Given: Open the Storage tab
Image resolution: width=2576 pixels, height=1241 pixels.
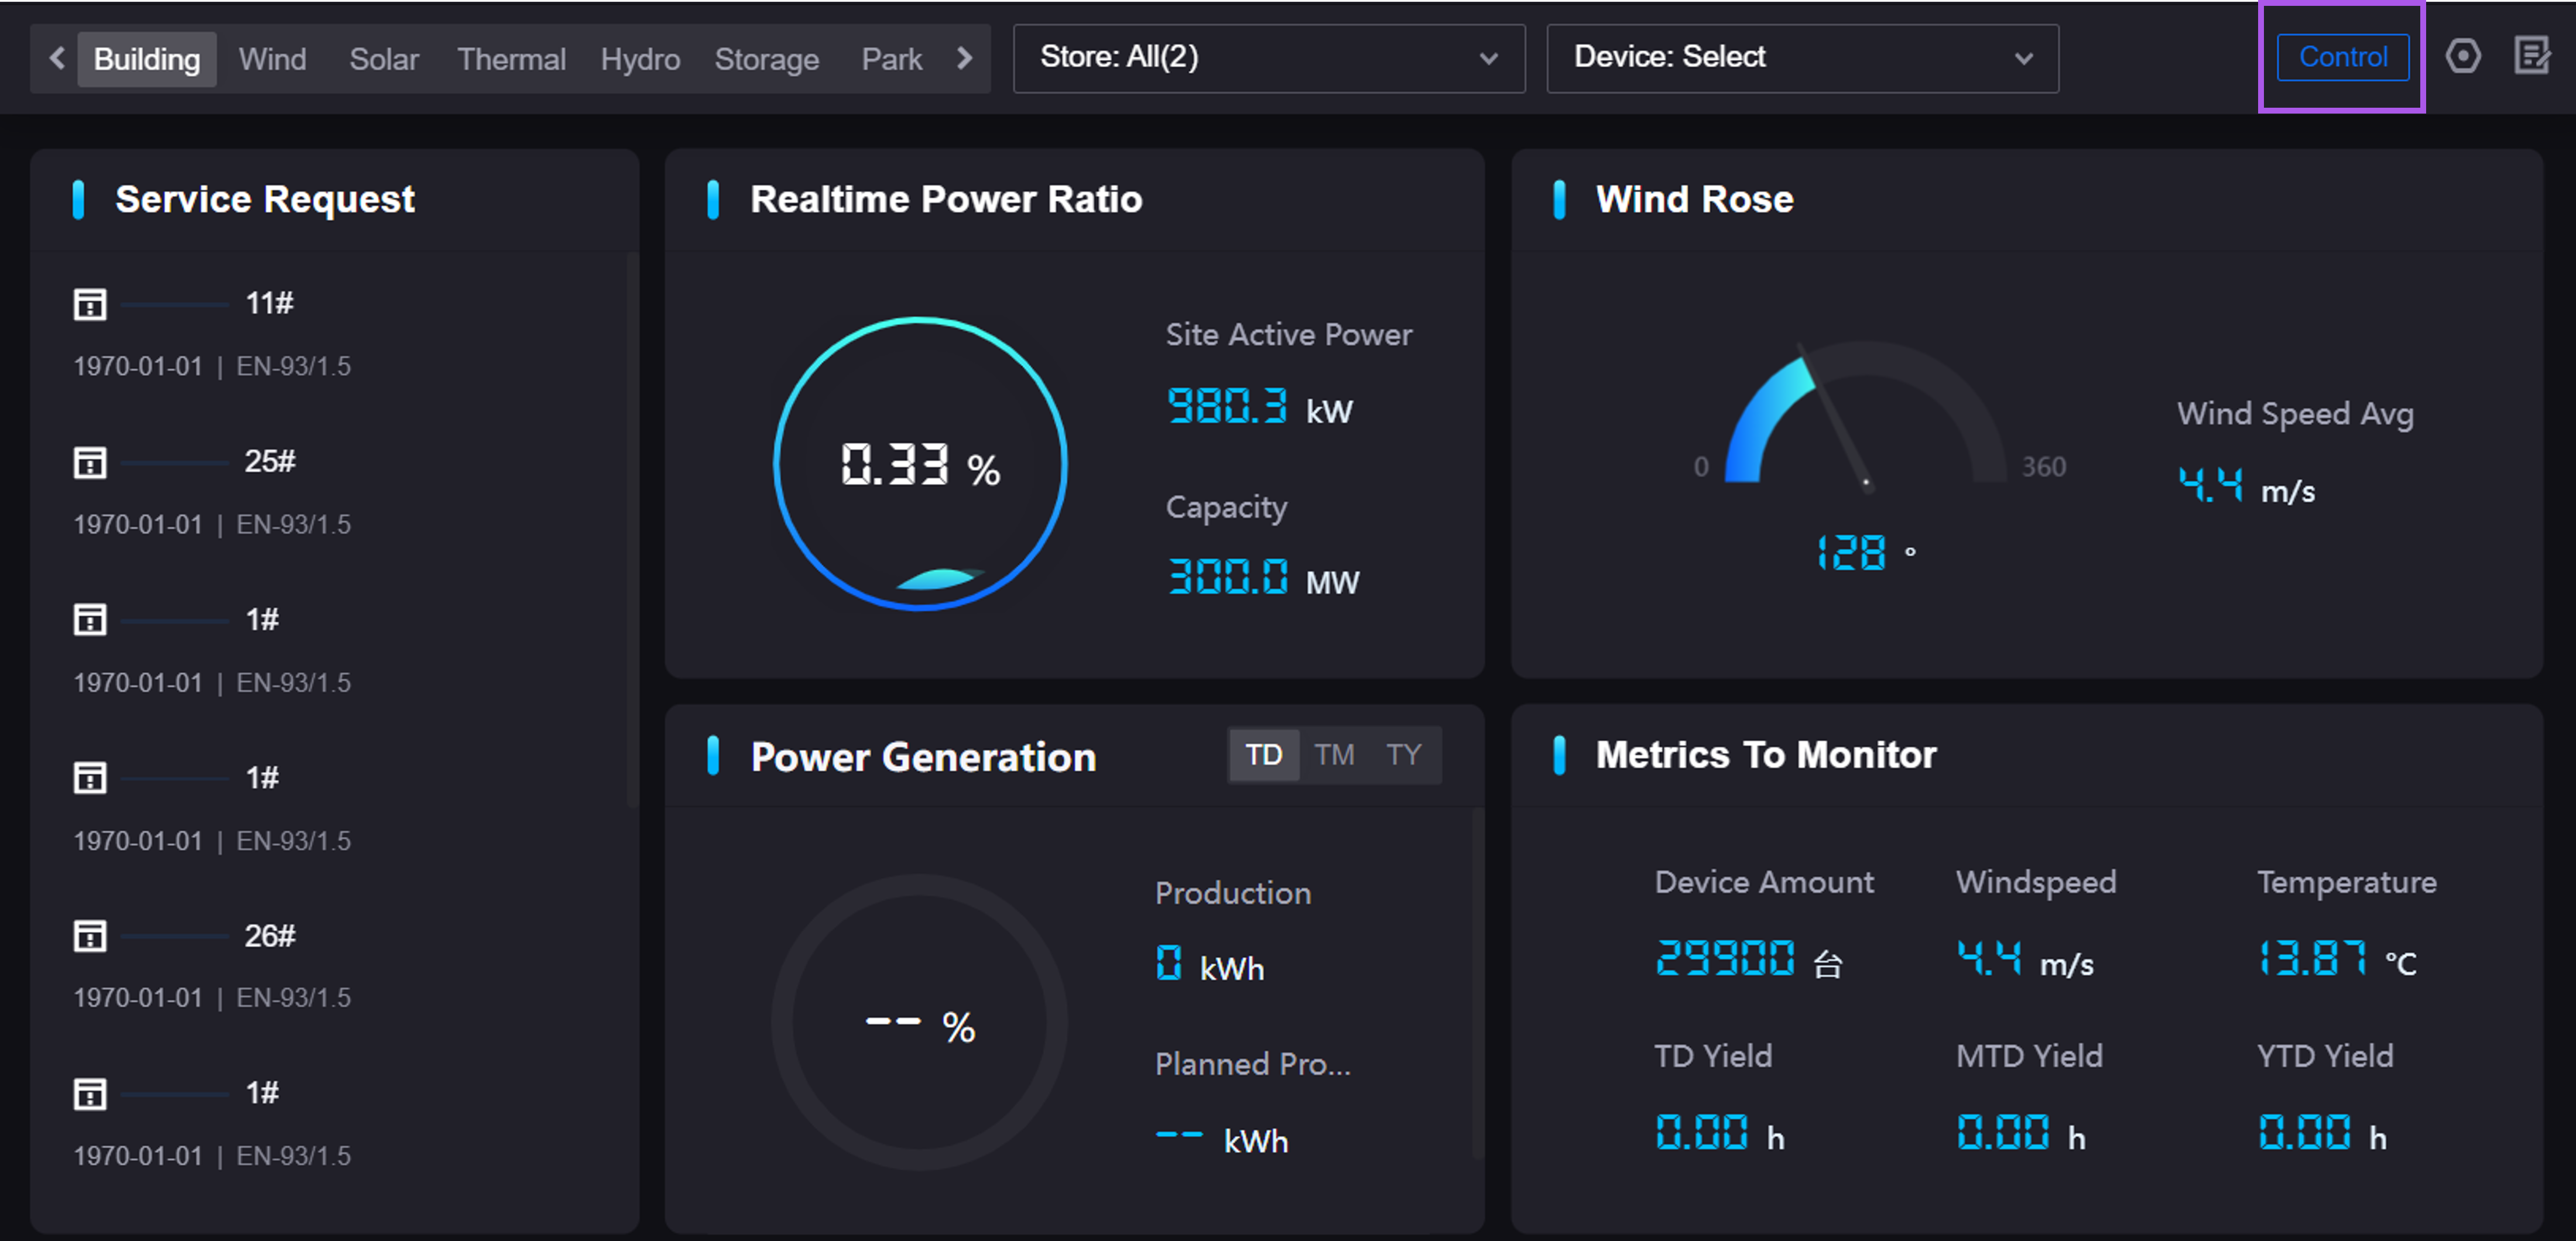Looking at the screenshot, I should tap(766, 59).
